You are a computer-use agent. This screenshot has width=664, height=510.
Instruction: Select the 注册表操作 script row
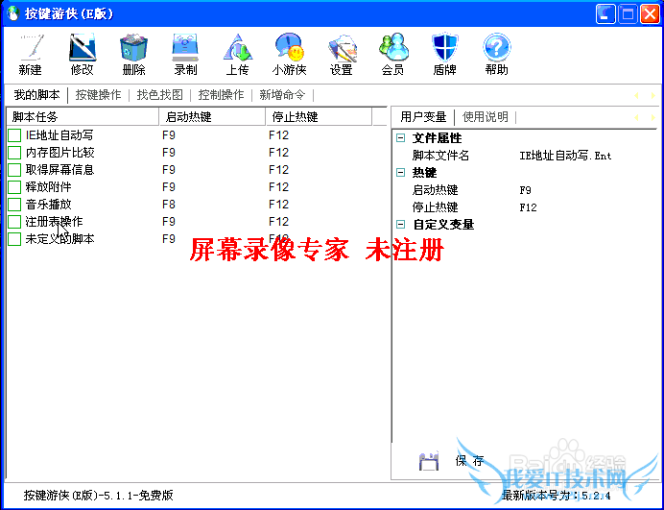pos(197,222)
